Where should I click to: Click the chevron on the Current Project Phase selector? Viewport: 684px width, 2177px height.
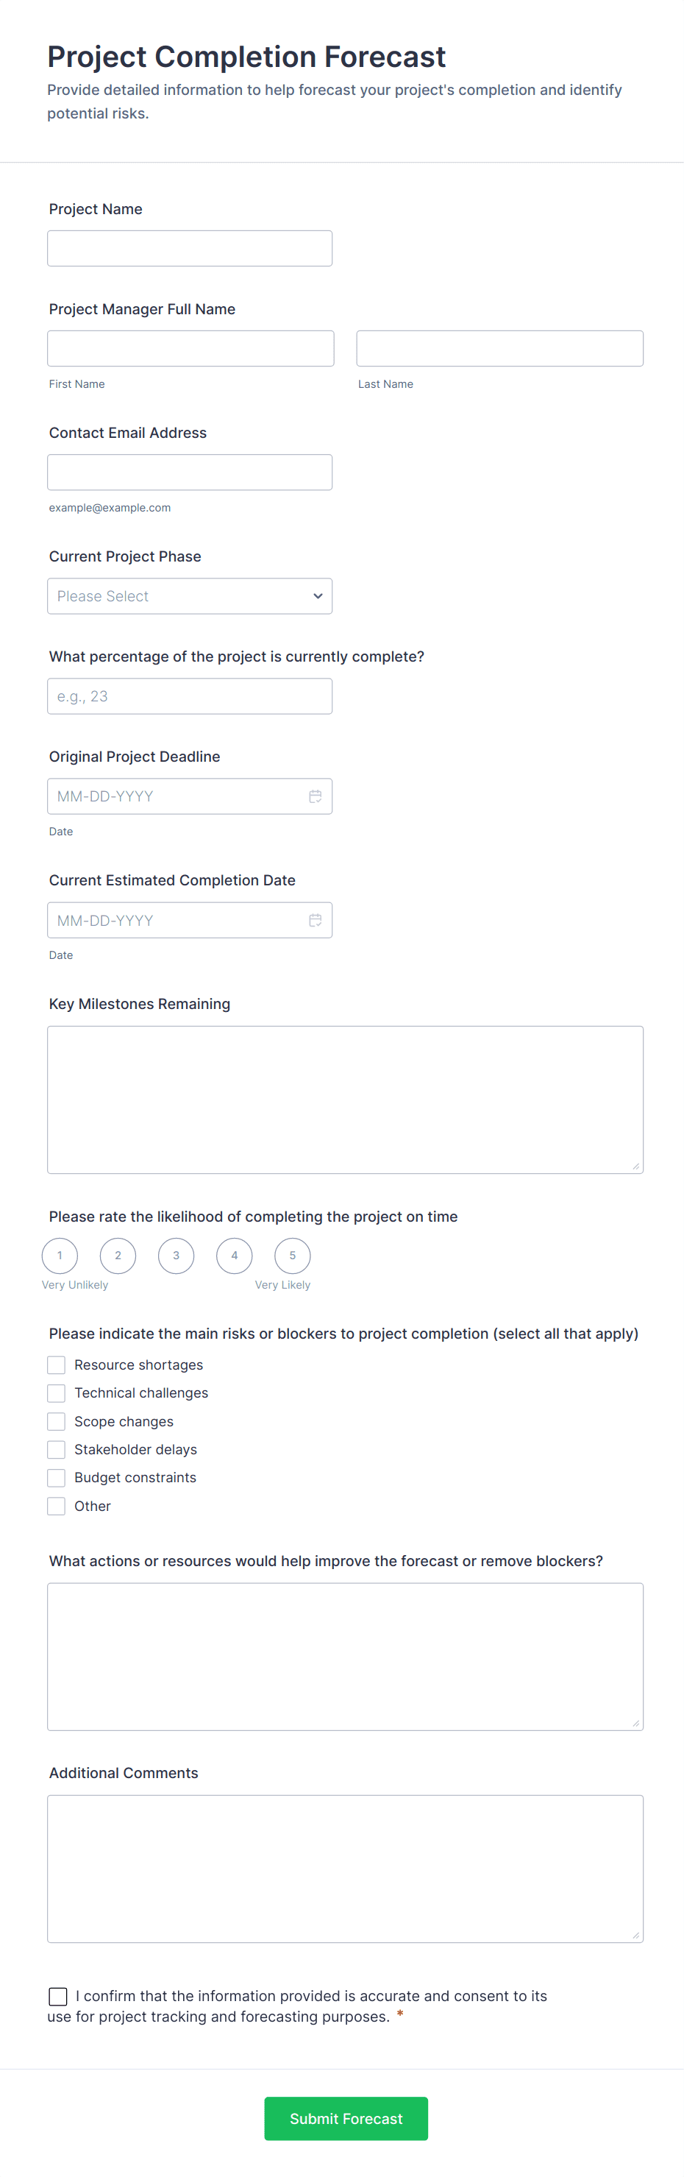click(x=318, y=596)
